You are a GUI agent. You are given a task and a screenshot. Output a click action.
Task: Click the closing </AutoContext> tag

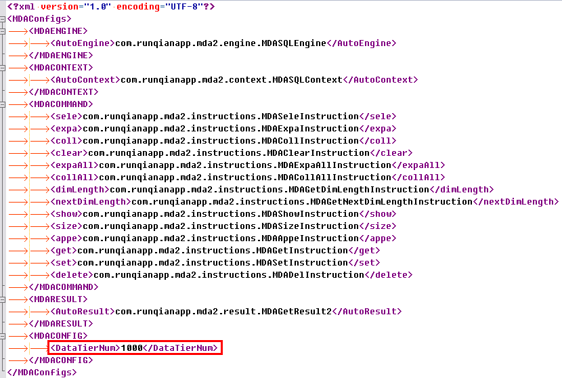(381, 80)
